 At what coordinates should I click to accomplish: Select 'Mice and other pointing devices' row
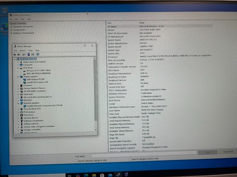[38, 97]
